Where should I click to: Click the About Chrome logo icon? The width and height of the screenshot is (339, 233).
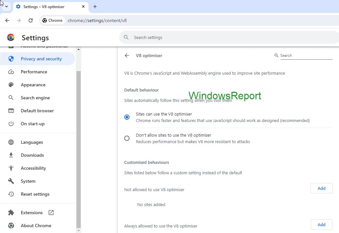coord(11,226)
